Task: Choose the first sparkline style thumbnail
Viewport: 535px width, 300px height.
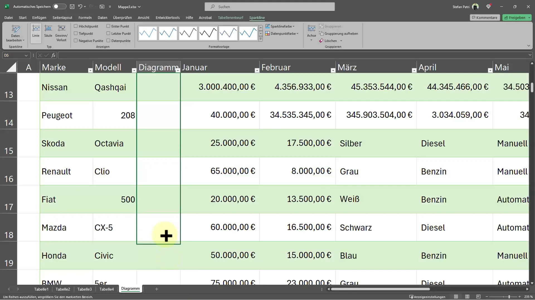Action: point(148,33)
